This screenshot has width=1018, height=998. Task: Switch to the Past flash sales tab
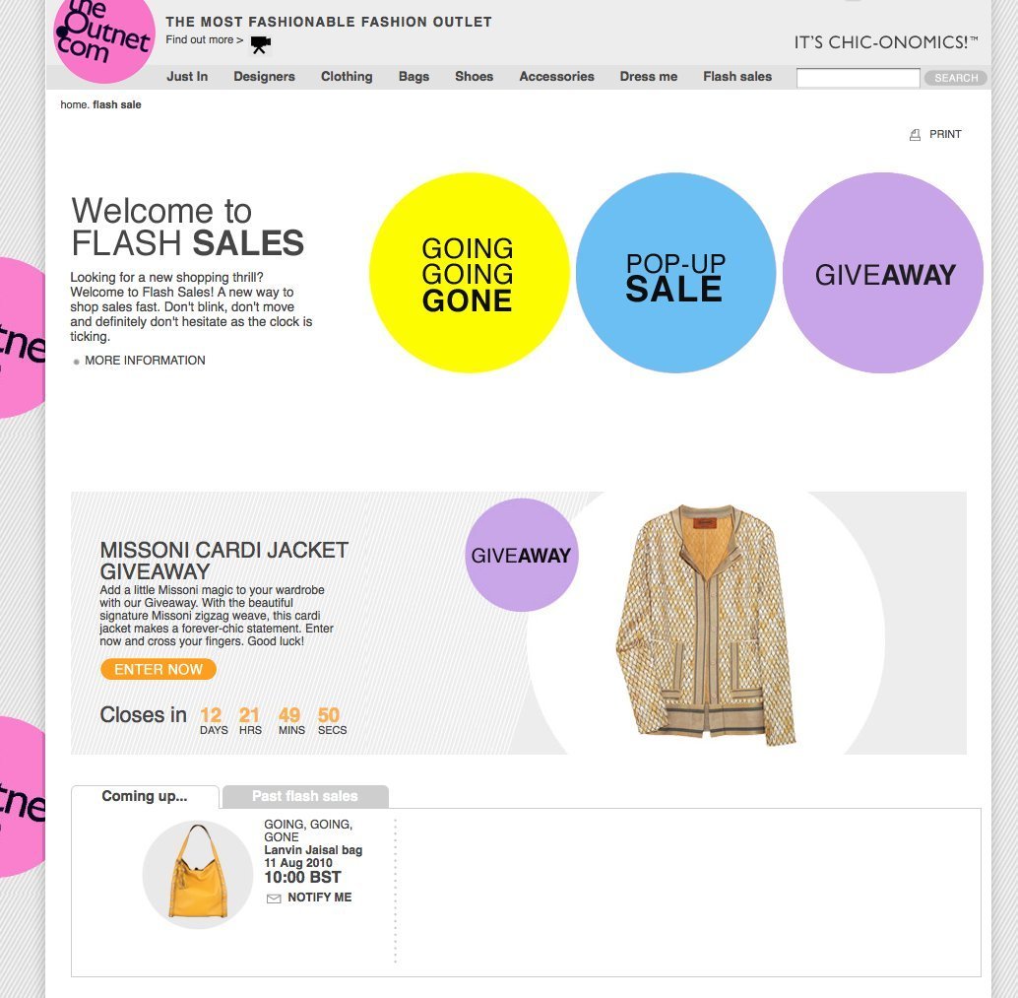point(305,797)
